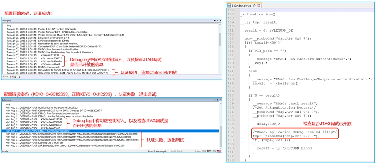Click 'result = _challenge();' code line 424
Image resolution: width=376 pixels, height=165 pixels.
pos(277,83)
